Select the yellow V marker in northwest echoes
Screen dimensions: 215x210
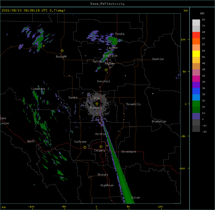(44, 46)
